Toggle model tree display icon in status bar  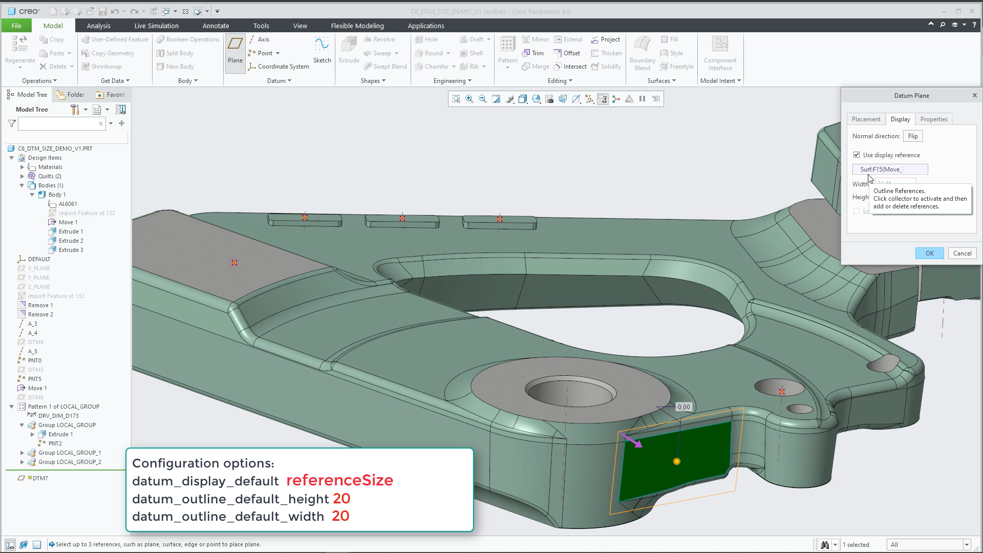[10, 544]
